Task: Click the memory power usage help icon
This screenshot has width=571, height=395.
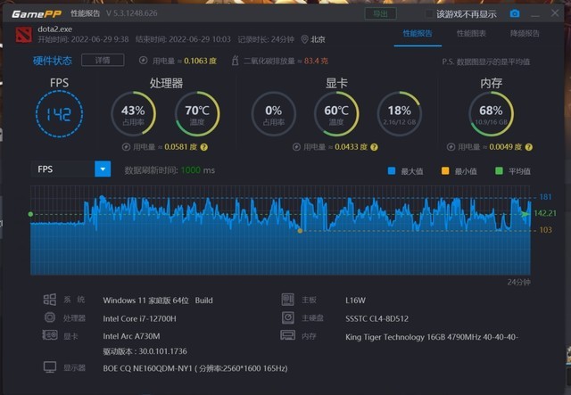Action: (529, 147)
